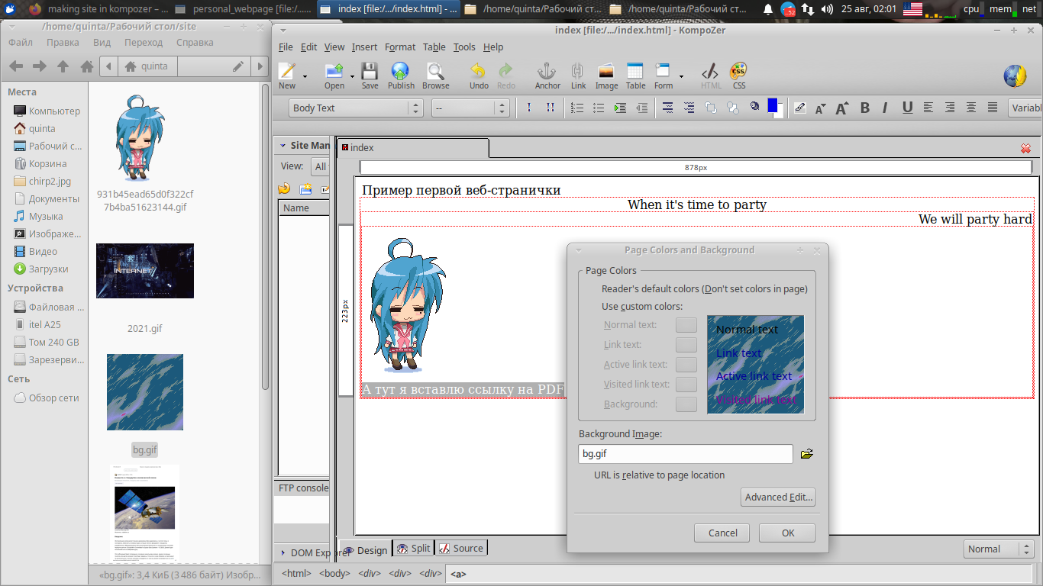Viewport: 1043px width, 586px height.
Task: Insert a Table using the toolbar
Action: [635, 76]
